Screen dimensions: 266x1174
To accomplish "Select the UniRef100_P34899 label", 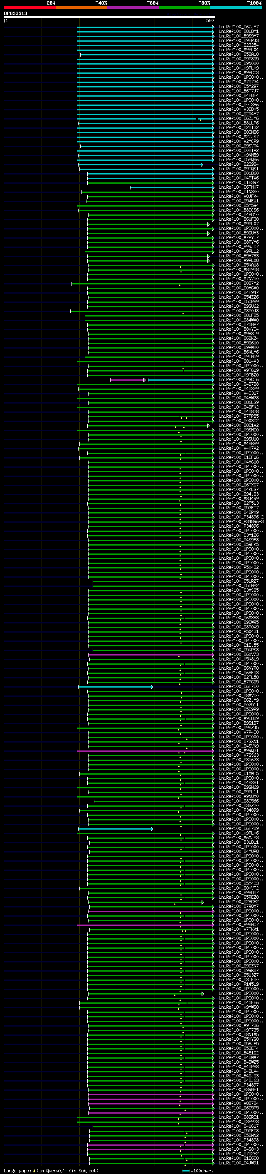I will coord(239,810).
